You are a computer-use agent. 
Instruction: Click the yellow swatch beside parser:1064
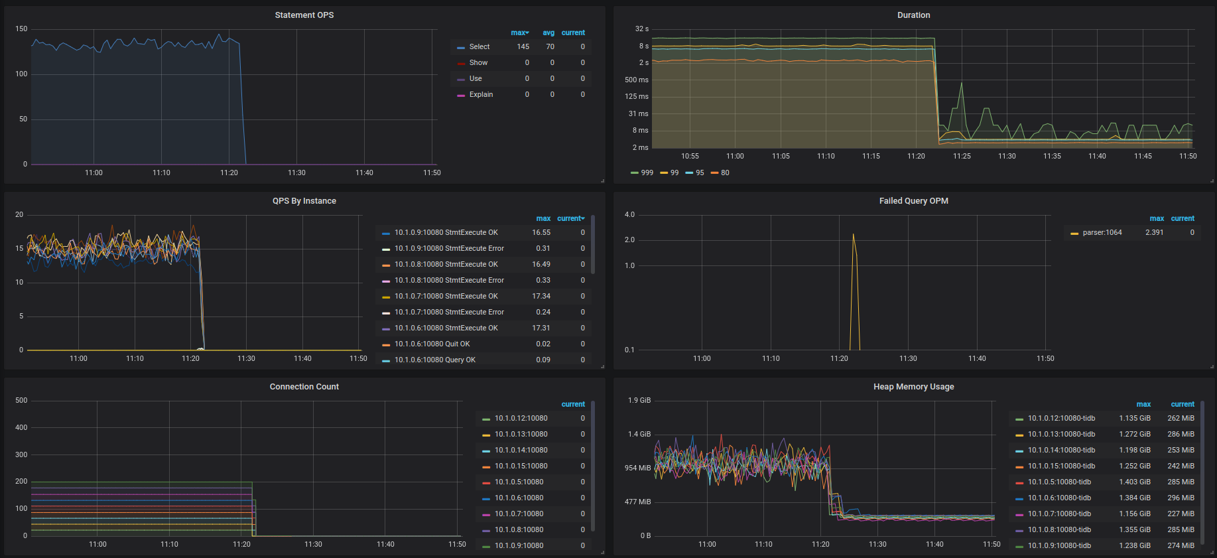1074,233
